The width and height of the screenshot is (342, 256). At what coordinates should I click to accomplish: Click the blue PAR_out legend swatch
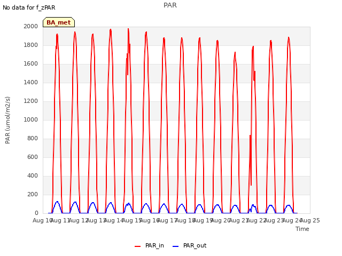176,246
